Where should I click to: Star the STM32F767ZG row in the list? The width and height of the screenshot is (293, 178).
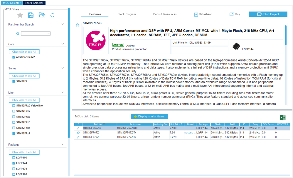pos(78,128)
